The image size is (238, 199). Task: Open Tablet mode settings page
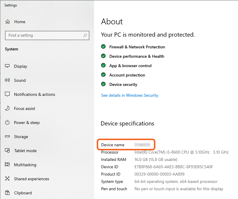[x=25, y=151]
